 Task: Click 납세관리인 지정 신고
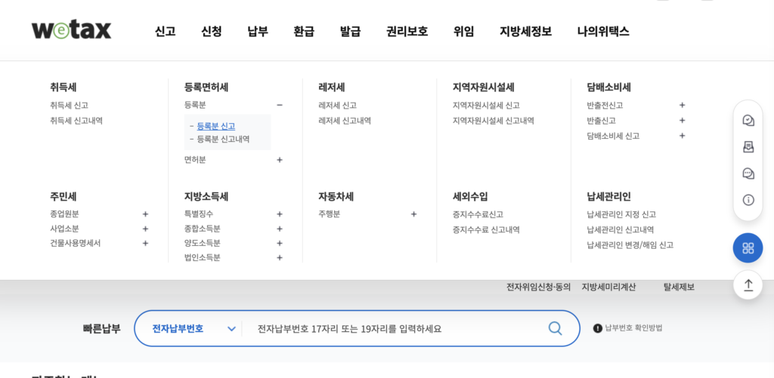621,214
